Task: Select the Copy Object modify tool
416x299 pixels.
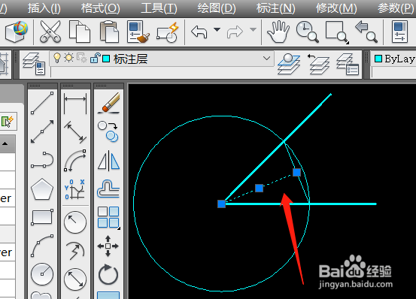Action: (108, 131)
